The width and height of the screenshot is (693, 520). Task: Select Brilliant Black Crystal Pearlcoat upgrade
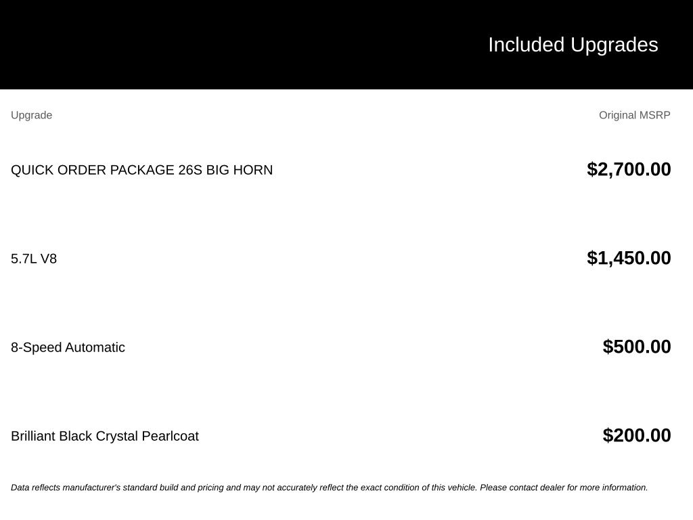105,437
